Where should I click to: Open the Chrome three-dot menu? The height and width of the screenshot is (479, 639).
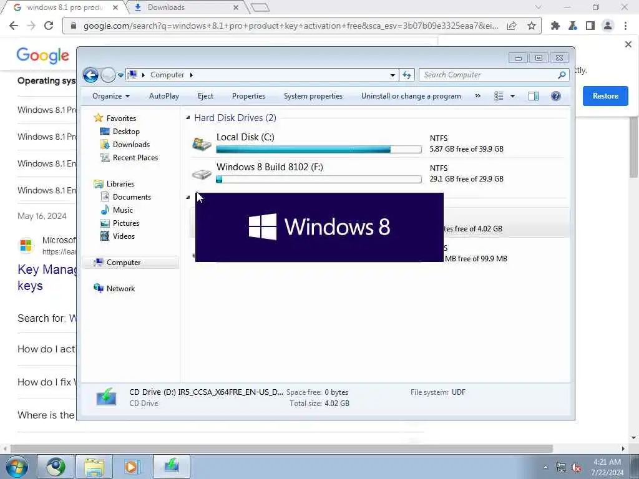coord(625,26)
